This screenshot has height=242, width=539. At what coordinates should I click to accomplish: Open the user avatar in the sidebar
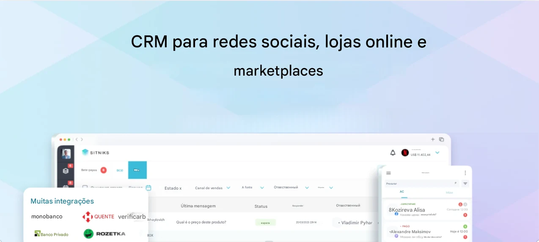(x=66, y=154)
